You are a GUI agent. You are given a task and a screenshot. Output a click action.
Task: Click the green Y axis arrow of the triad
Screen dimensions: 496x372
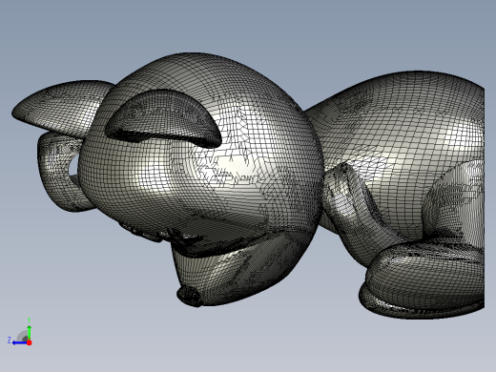pyautogui.click(x=29, y=332)
